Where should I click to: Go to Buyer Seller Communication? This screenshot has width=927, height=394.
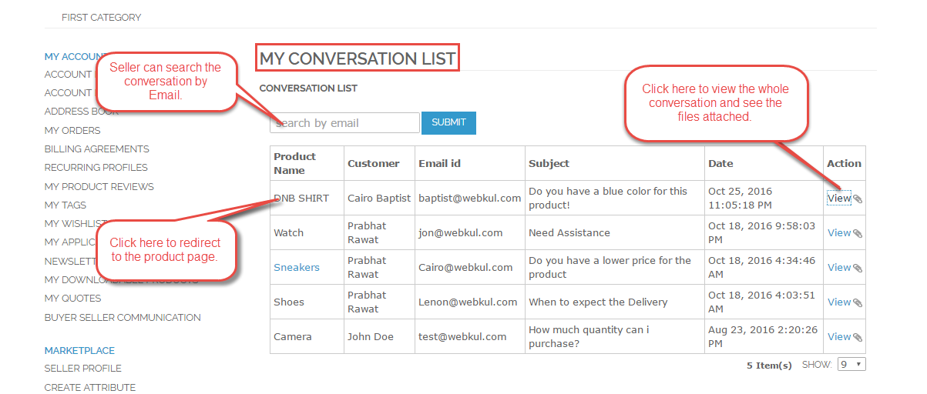pyautogui.click(x=123, y=317)
